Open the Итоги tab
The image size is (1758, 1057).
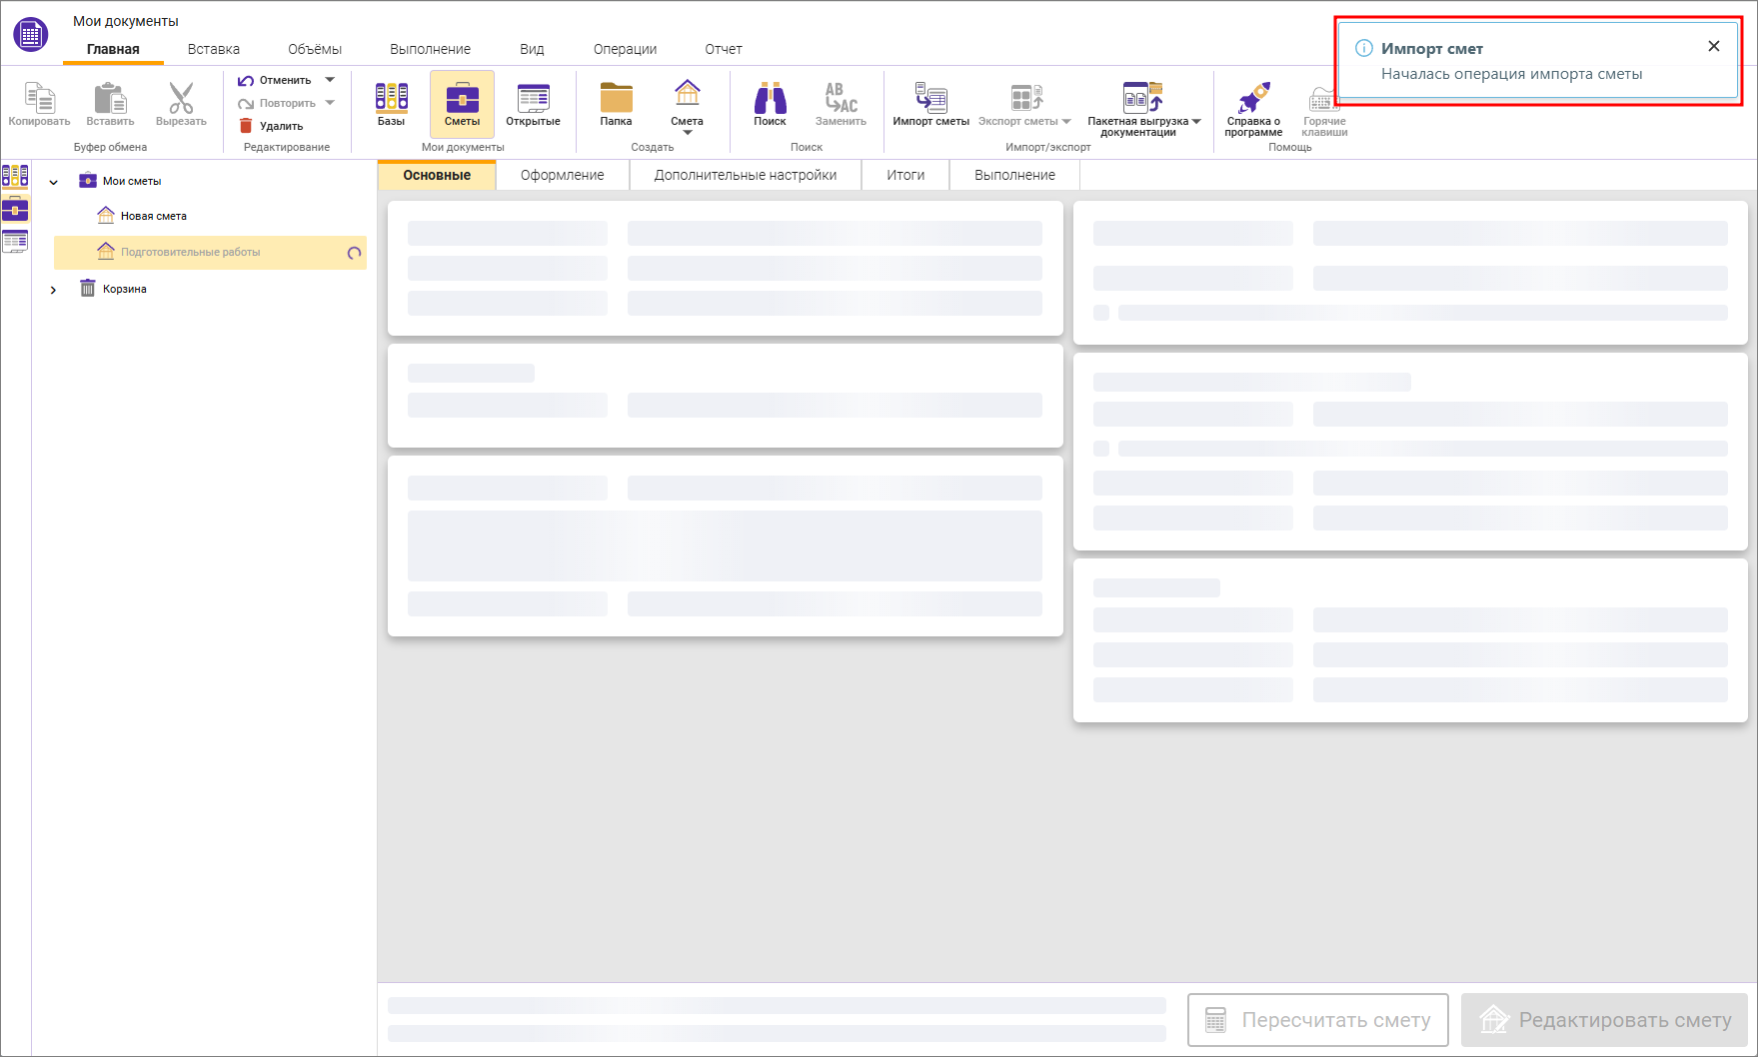coord(904,175)
